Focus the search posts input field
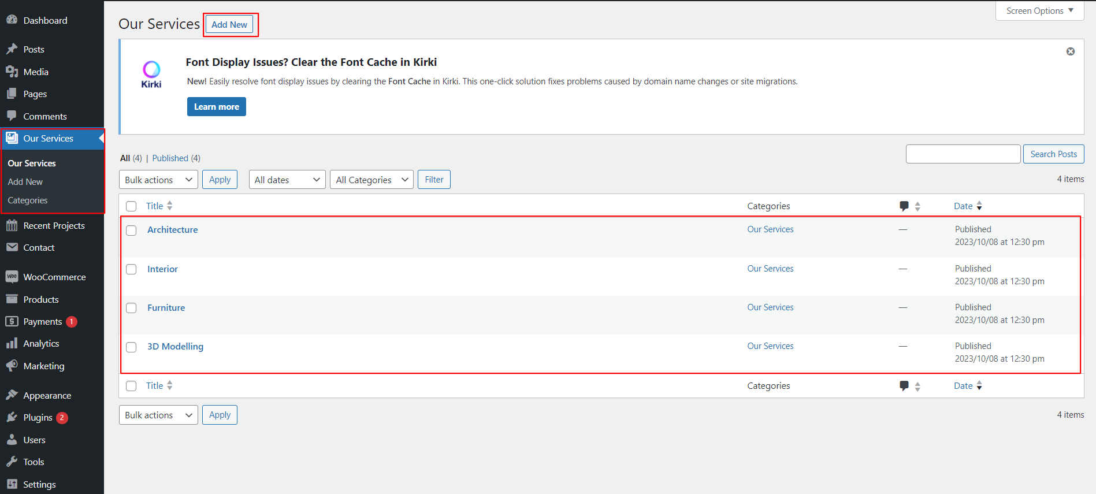This screenshot has width=1096, height=494. tap(963, 154)
